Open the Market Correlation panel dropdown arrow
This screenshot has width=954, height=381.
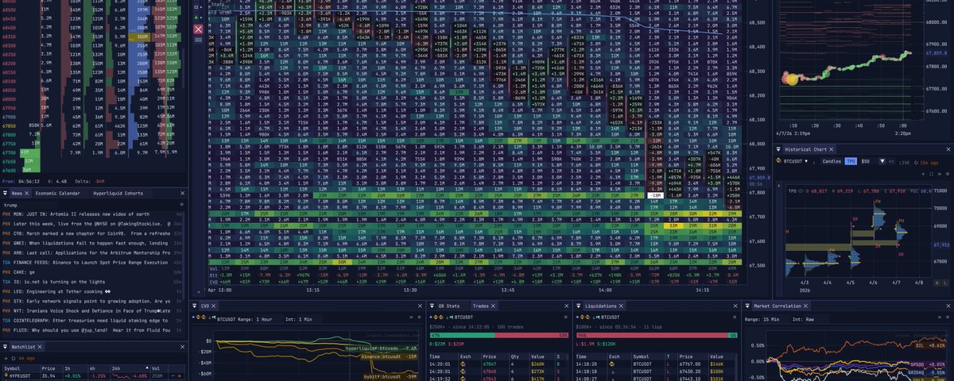[x=747, y=306]
